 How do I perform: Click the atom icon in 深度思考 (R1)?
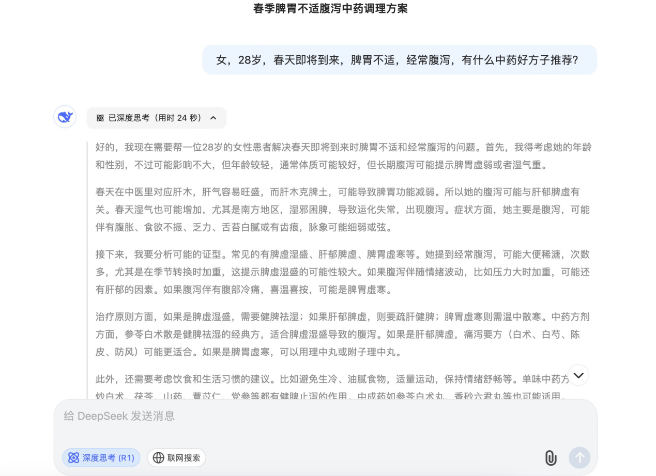click(x=74, y=458)
